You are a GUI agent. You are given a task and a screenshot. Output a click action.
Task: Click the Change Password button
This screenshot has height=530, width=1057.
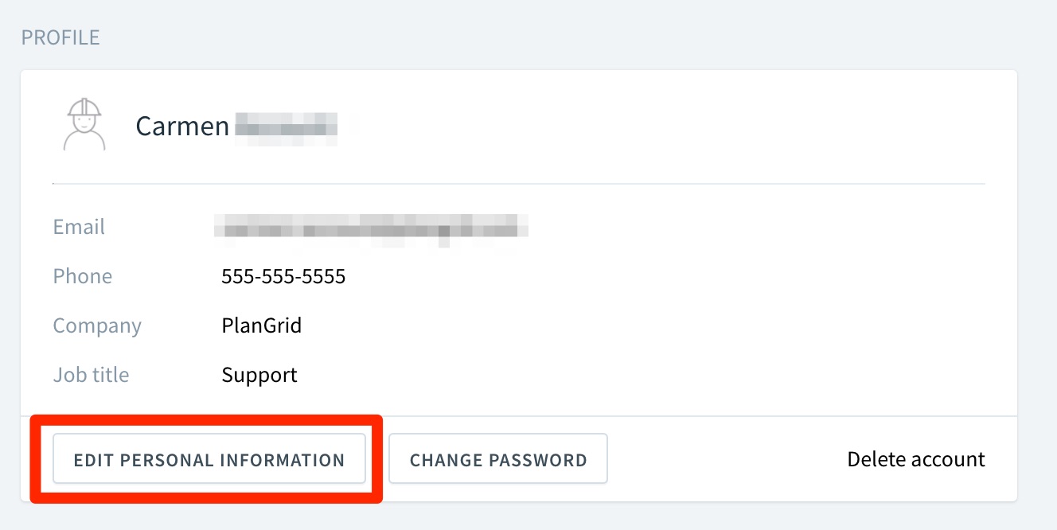498,458
